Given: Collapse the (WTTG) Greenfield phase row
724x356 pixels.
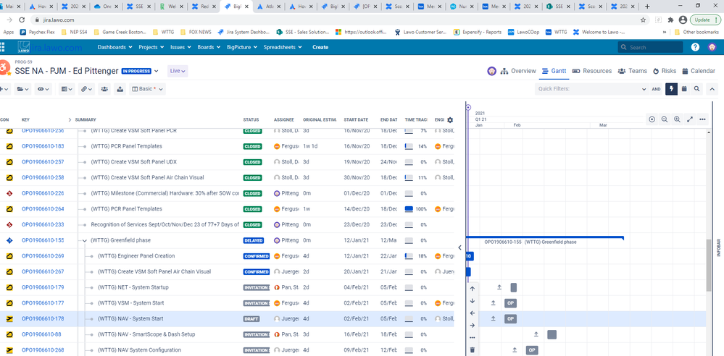Looking at the screenshot, I should point(85,240).
